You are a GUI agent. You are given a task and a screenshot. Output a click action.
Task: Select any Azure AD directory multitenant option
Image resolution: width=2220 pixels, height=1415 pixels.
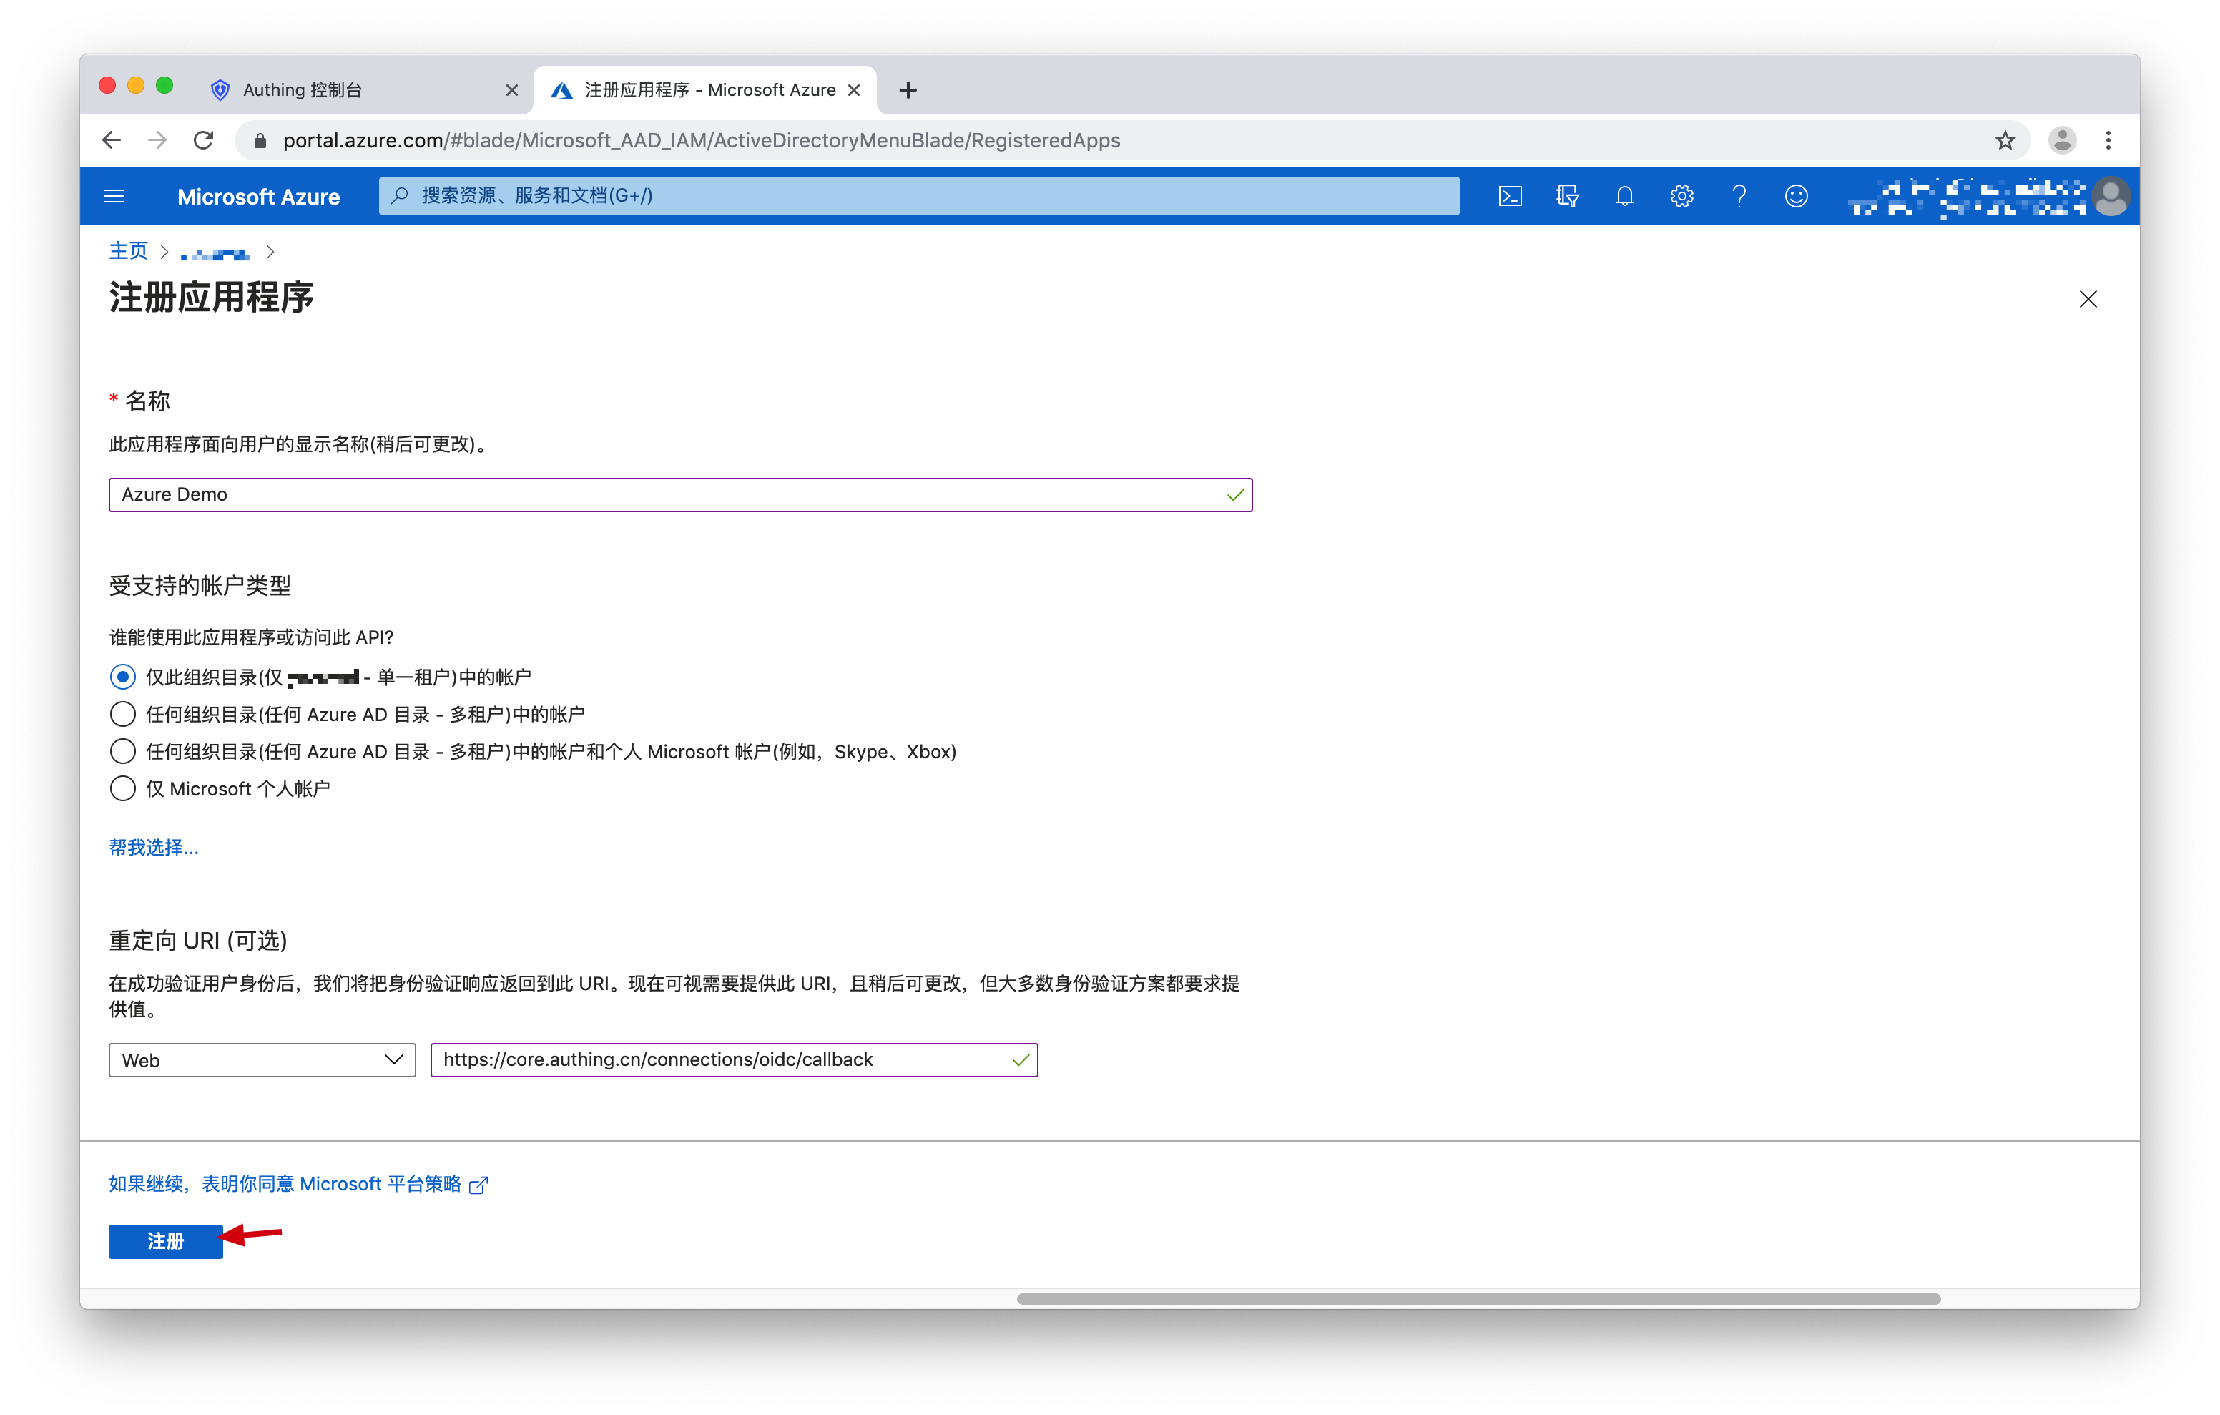[x=122, y=714]
